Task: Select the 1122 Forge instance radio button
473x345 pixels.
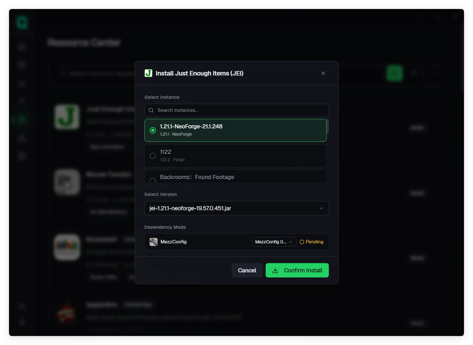Action: 153,156
